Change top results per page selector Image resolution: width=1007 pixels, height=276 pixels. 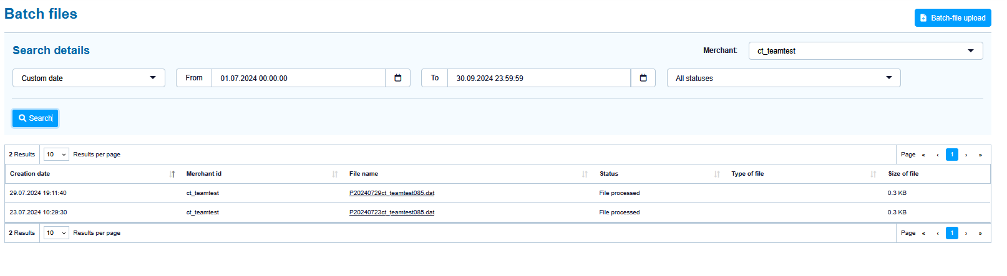(x=56, y=155)
